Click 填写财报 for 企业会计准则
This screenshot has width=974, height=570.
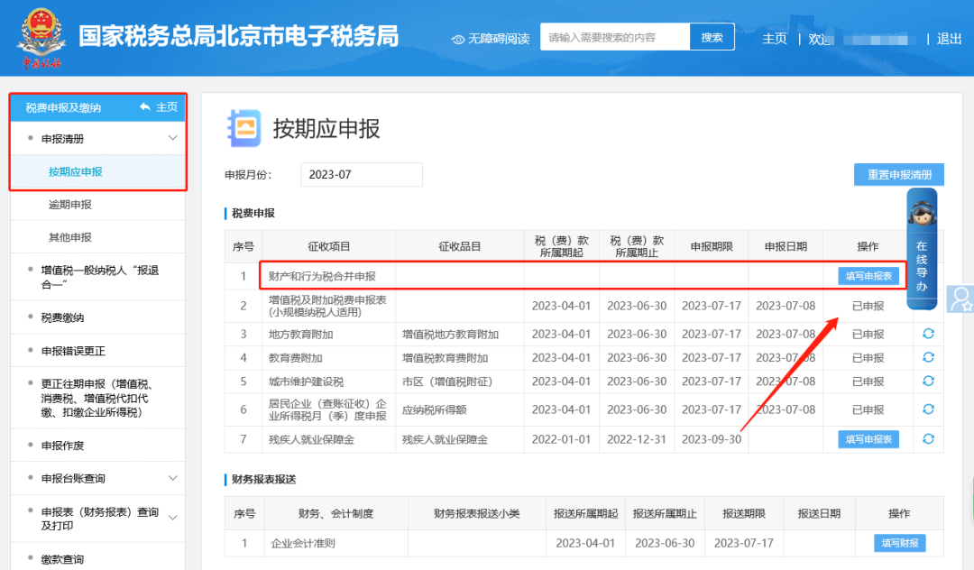899,543
